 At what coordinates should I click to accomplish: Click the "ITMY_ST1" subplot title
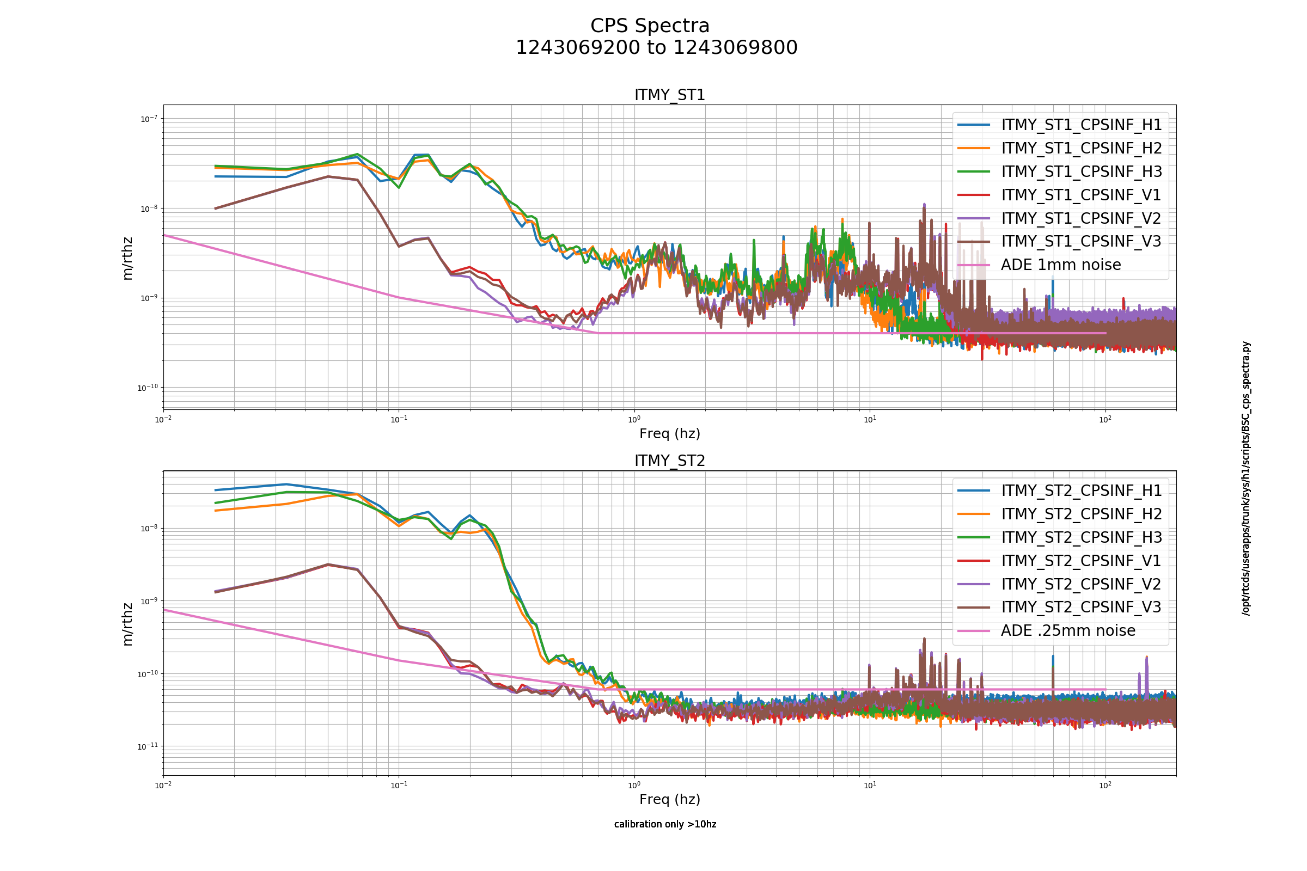670,95
